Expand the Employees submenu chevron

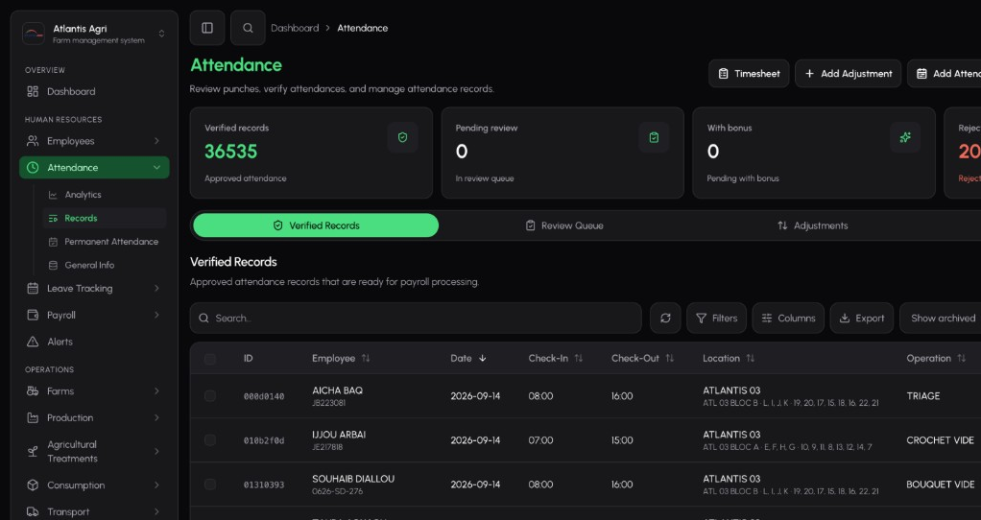(x=156, y=141)
